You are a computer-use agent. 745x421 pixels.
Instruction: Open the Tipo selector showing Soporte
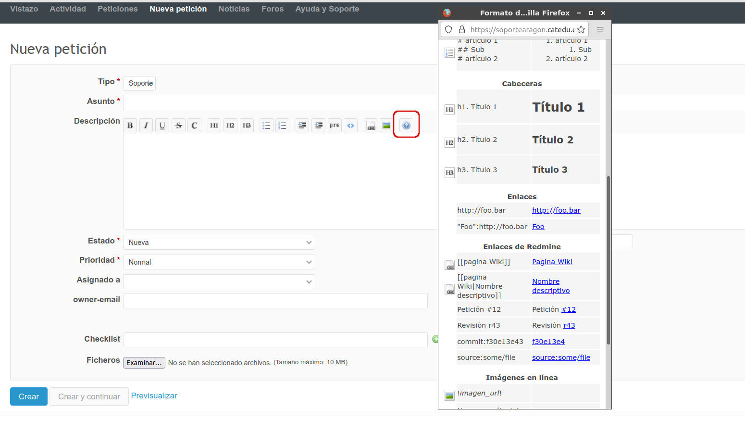(x=139, y=83)
